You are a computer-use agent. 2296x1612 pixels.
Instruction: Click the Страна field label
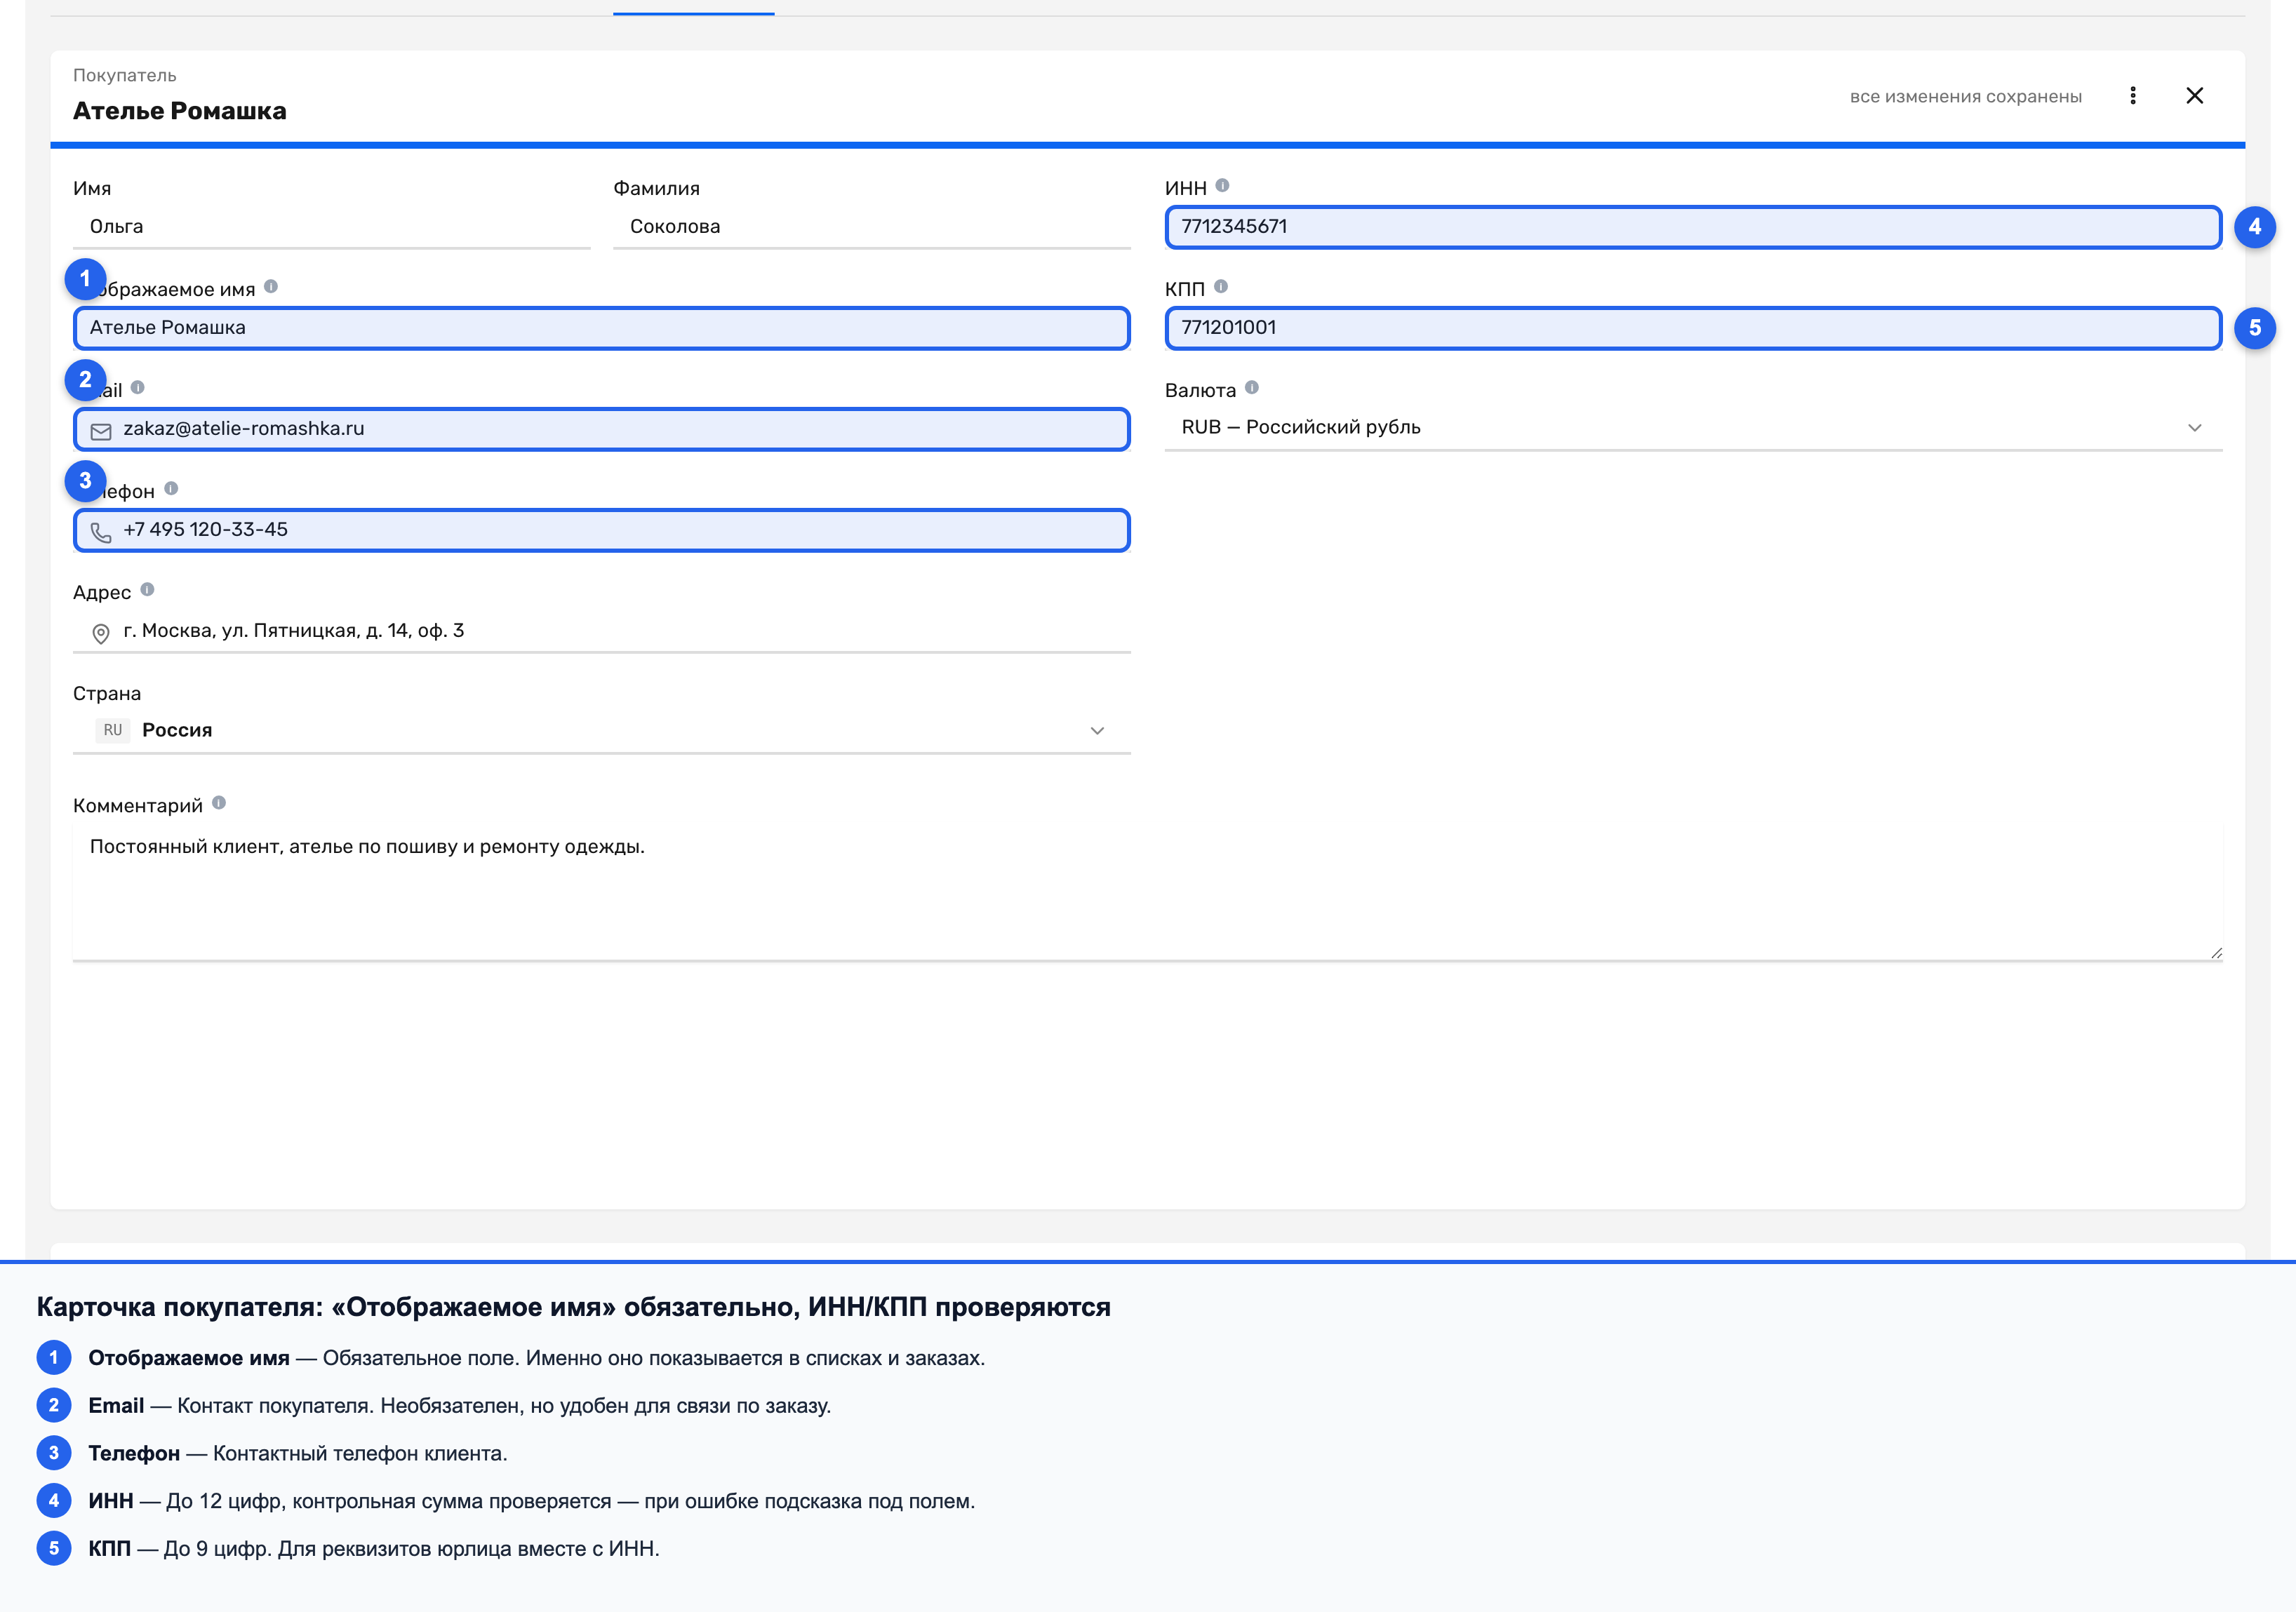107,694
